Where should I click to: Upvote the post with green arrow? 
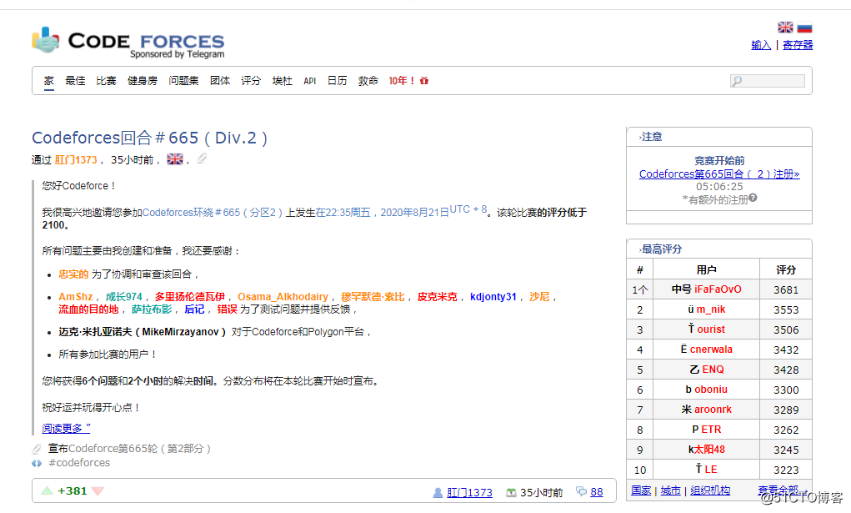click(x=48, y=490)
